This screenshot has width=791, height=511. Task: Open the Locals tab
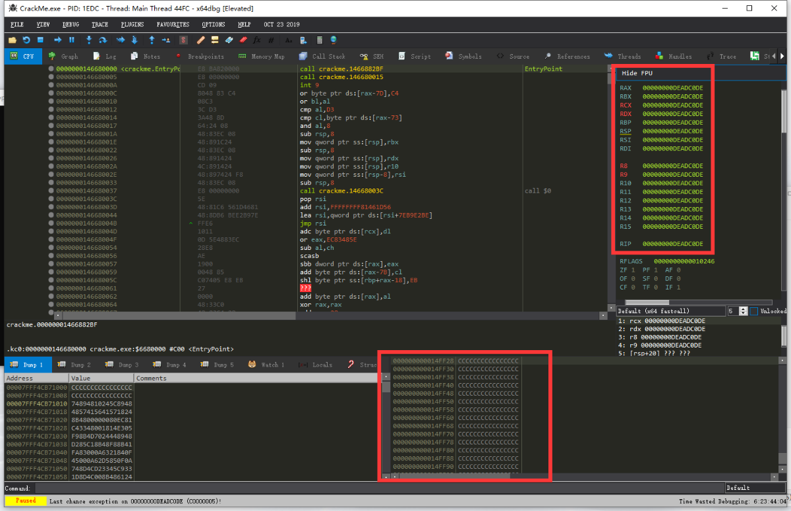pyautogui.click(x=316, y=364)
